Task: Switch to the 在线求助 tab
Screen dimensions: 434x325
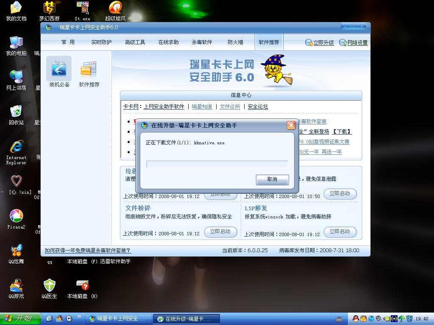Action: click(168, 42)
